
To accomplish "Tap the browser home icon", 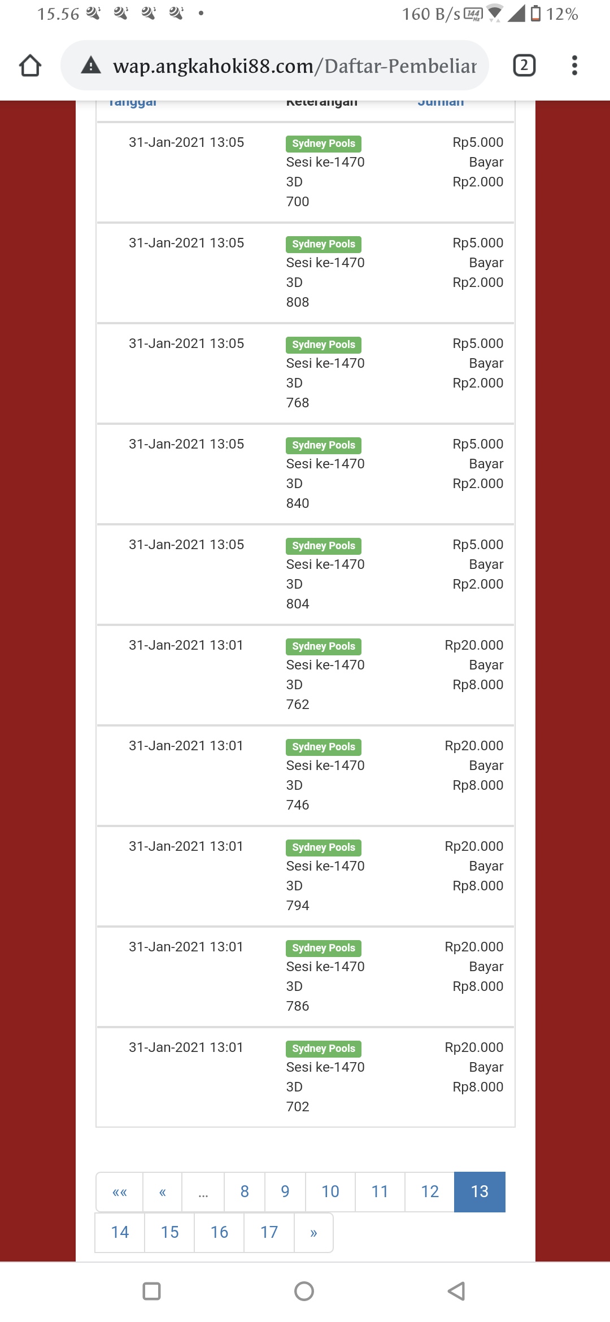I will pos(30,66).
